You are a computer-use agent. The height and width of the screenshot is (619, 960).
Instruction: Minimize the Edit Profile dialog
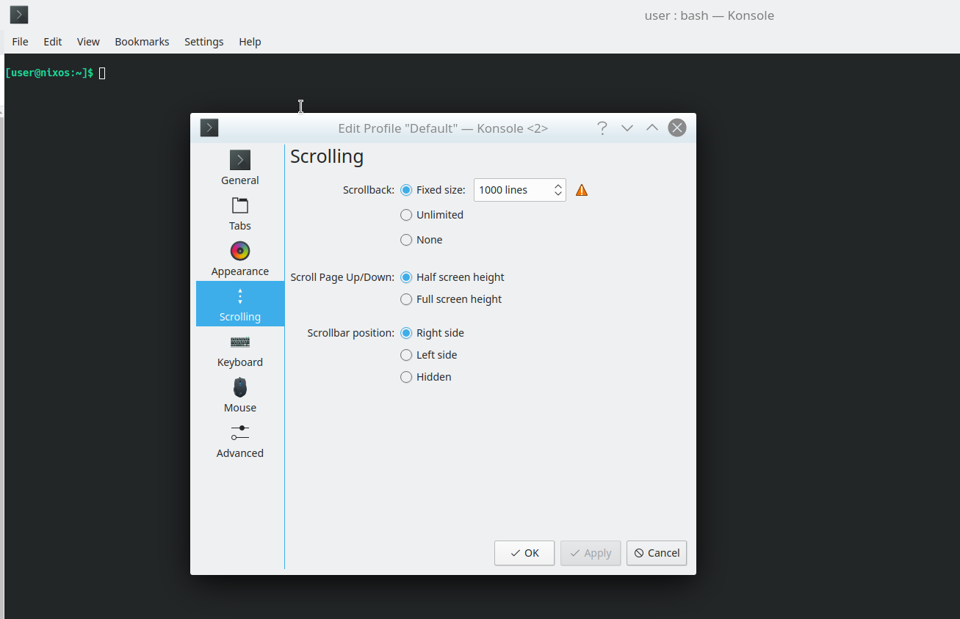(627, 128)
